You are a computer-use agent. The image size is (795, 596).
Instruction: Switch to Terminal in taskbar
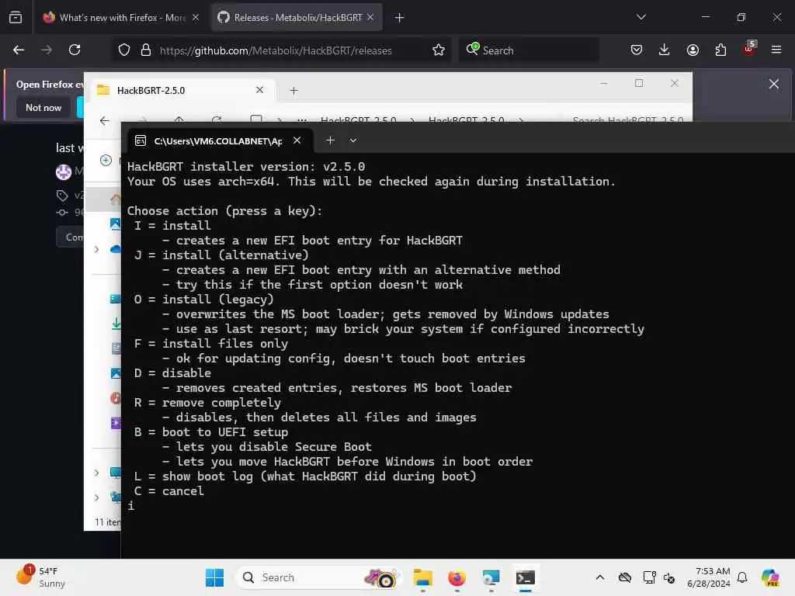pos(526,577)
